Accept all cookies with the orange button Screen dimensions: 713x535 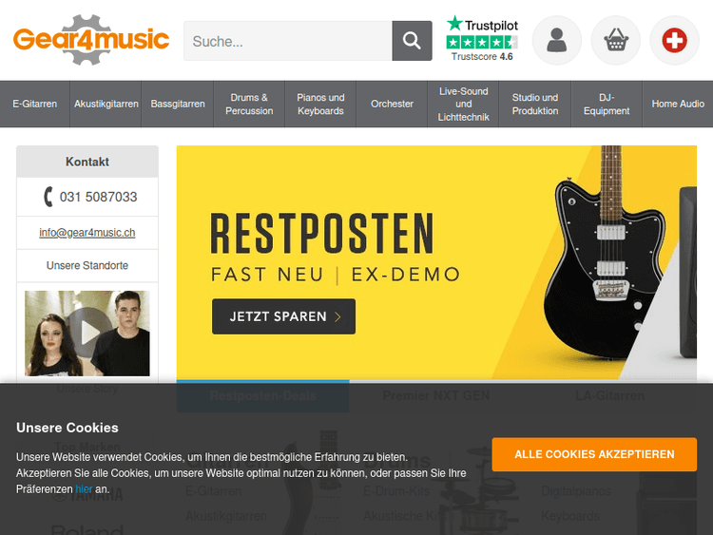coord(594,454)
